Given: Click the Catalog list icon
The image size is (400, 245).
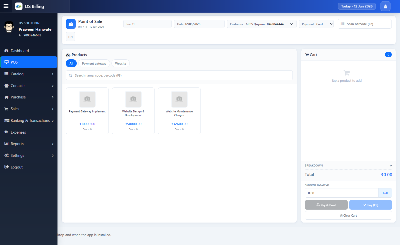Looking at the screenshot, I should tap(6, 74).
